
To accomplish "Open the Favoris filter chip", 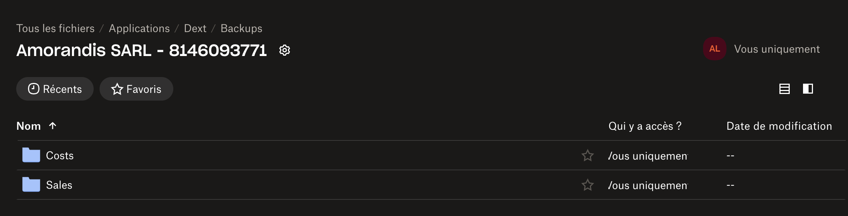I will tap(136, 89).
